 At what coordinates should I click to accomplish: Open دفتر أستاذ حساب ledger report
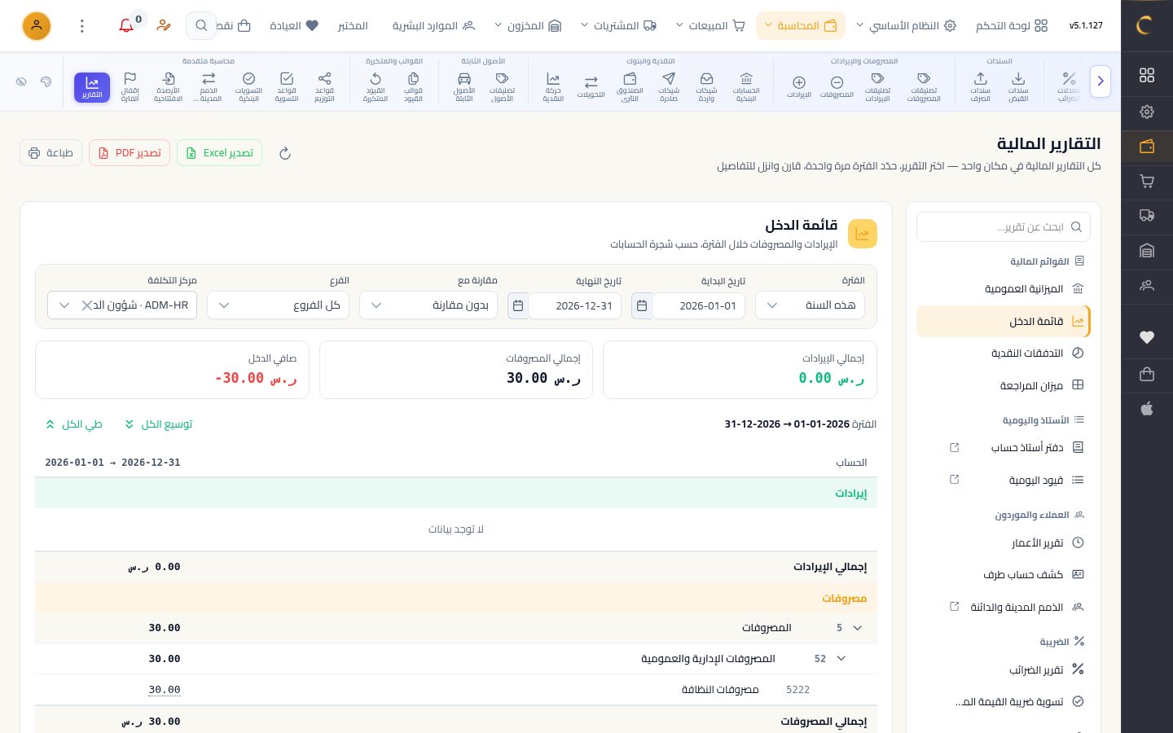click(x=1004, y=448)
